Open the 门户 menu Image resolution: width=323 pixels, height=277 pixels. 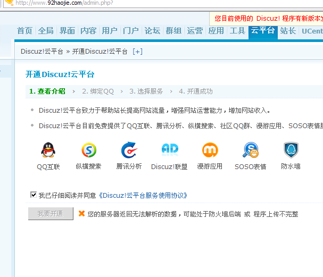coord(131,31)
